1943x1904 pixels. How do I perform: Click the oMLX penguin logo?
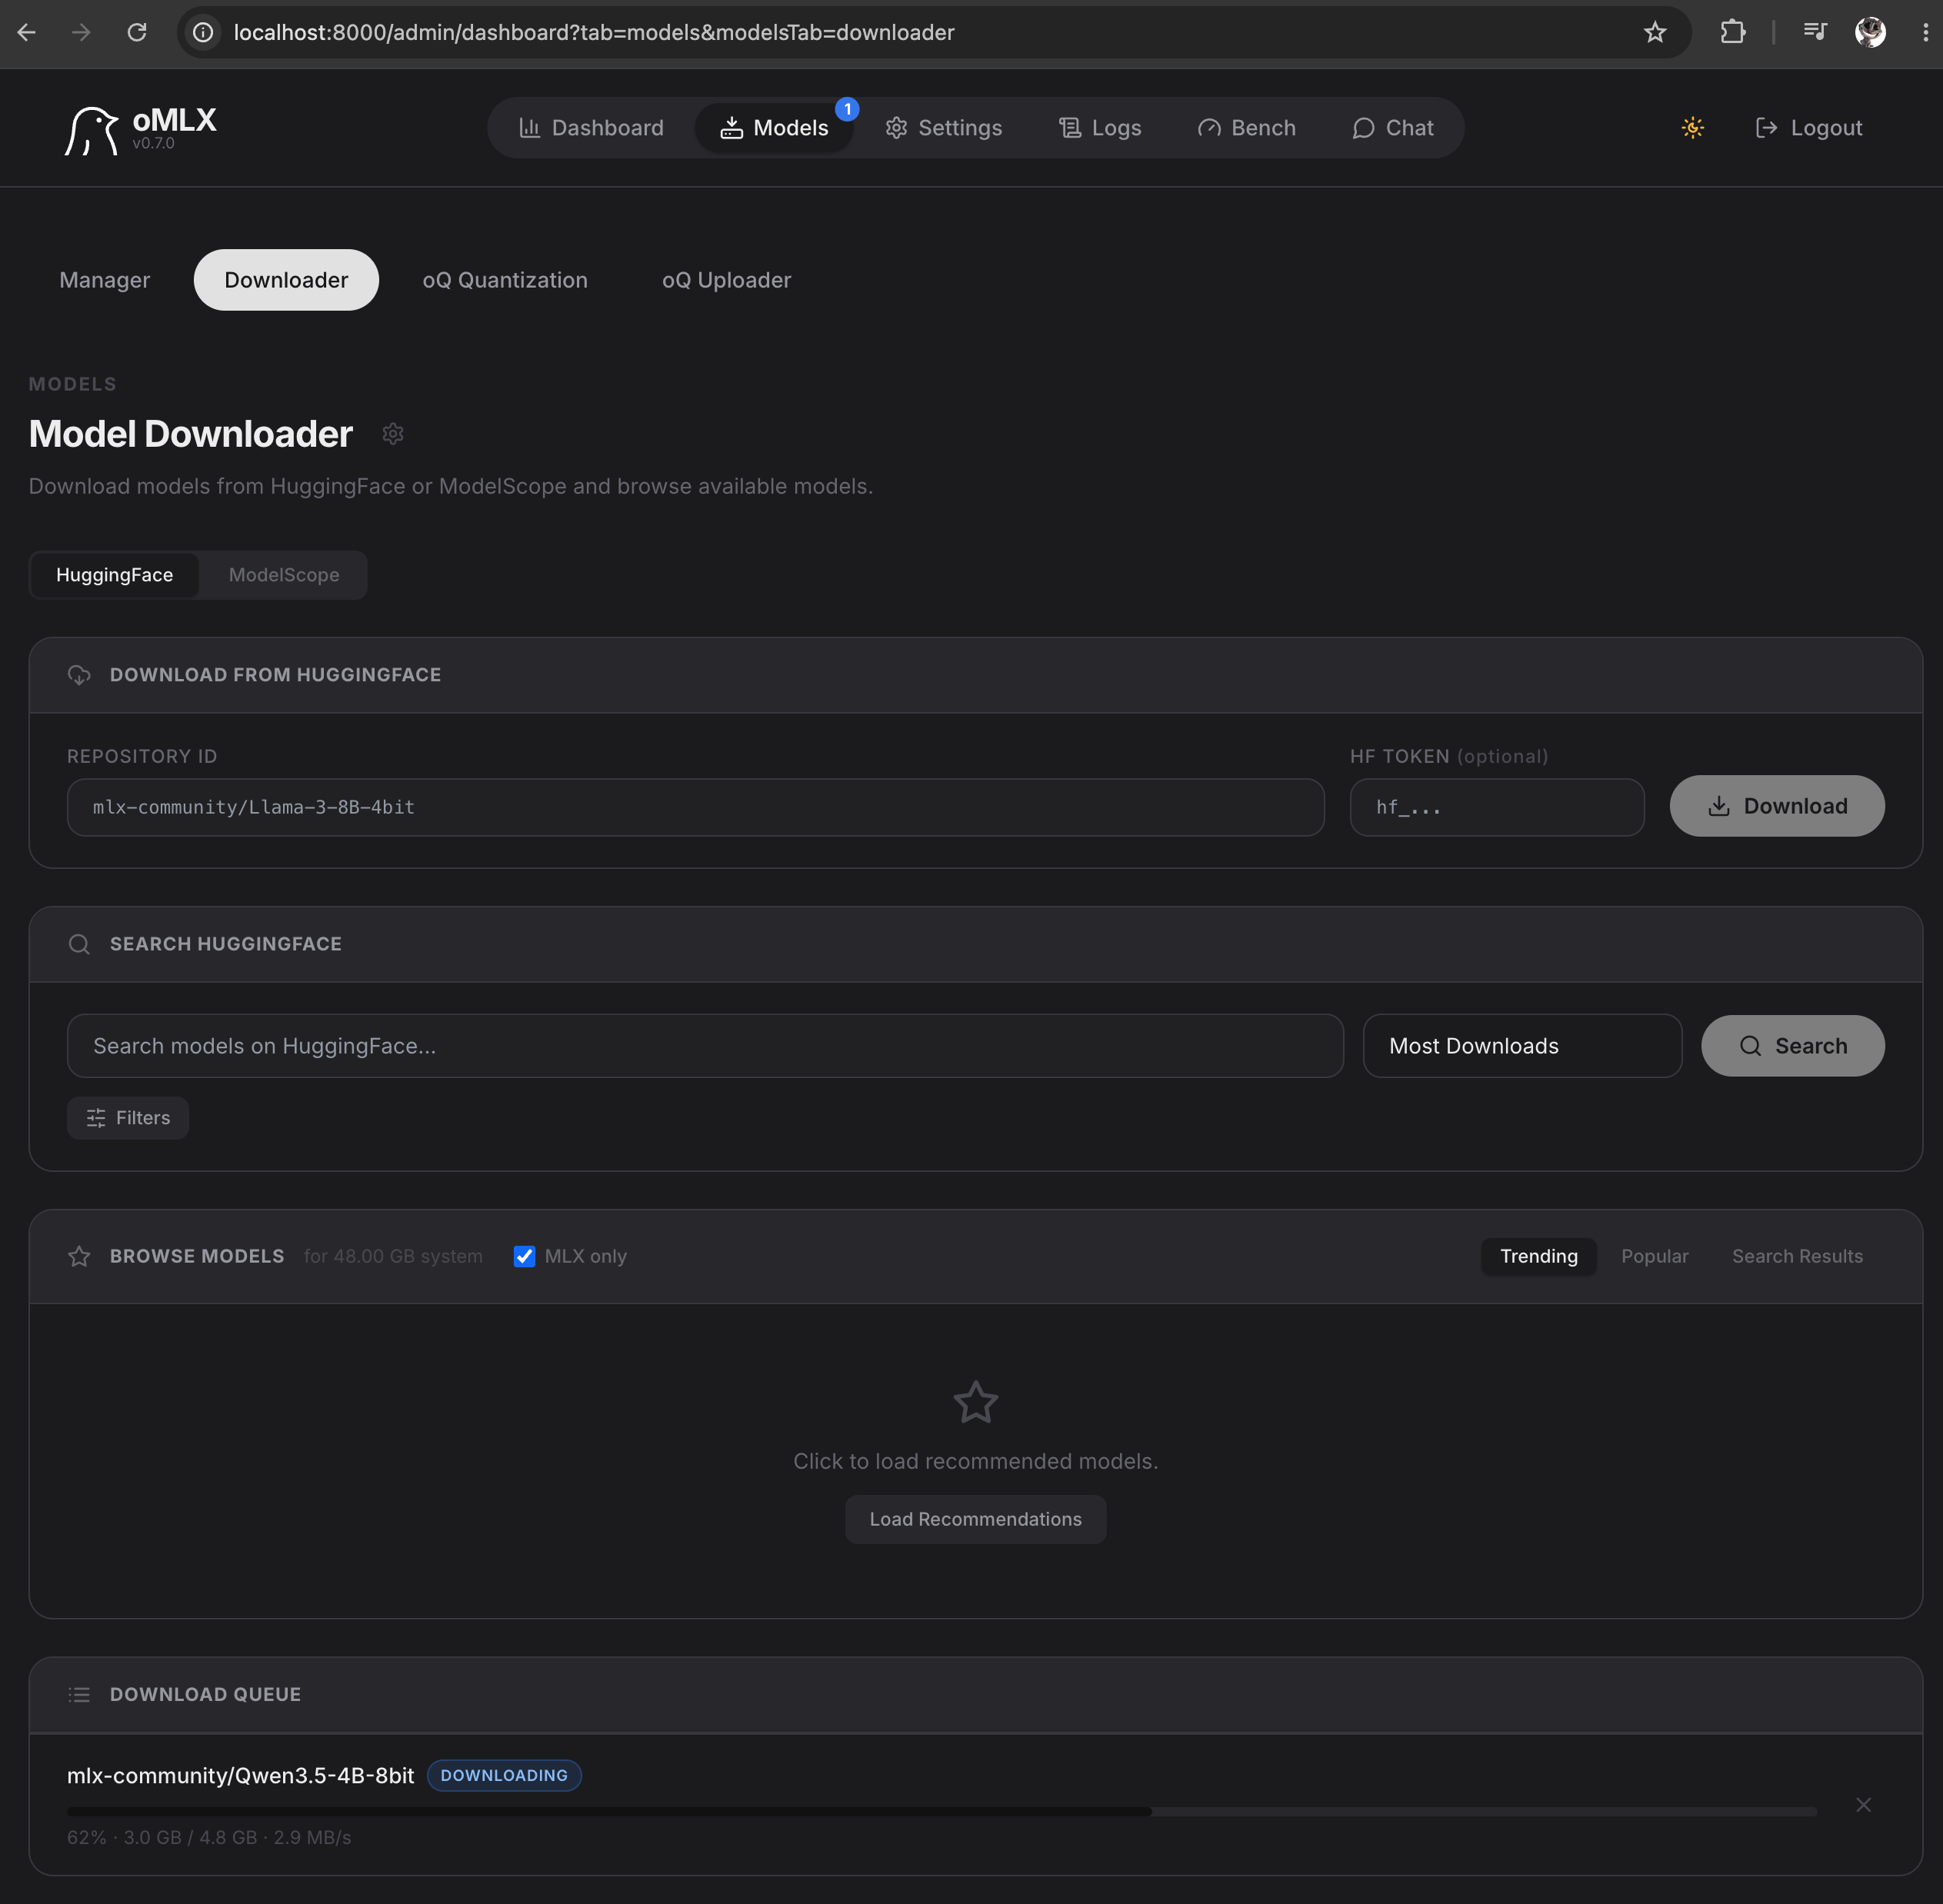pos(91,130)
